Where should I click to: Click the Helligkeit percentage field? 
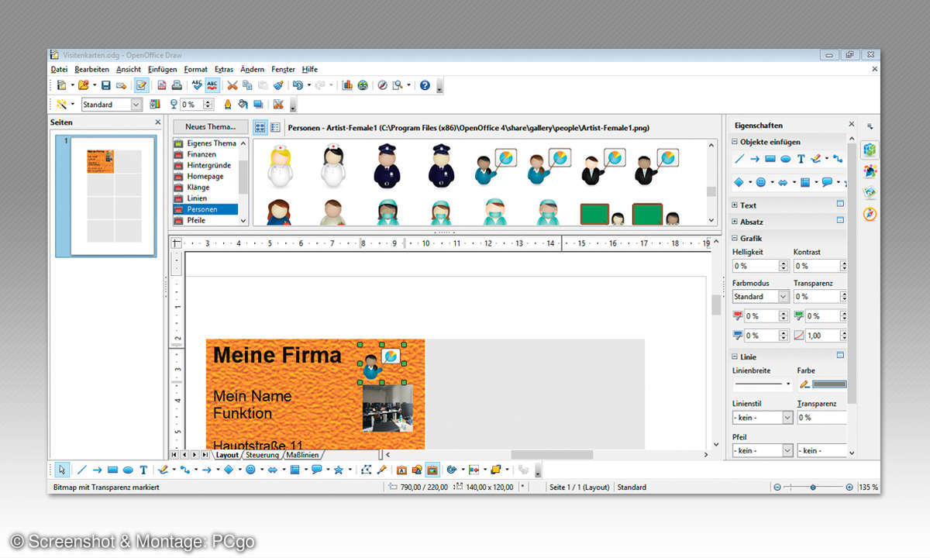coord(756,266)
